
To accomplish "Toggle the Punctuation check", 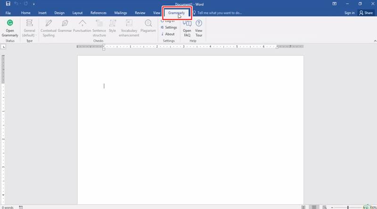I will pyautogui.click(x=82, y=26).
